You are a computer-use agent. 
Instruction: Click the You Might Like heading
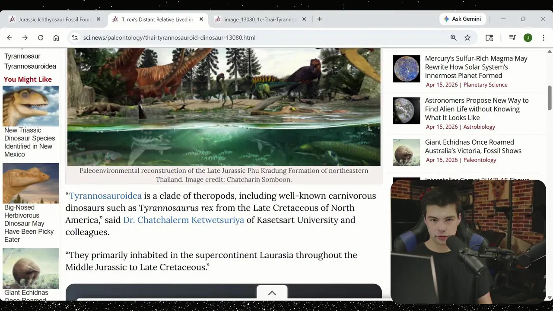[x=28, y=79]
